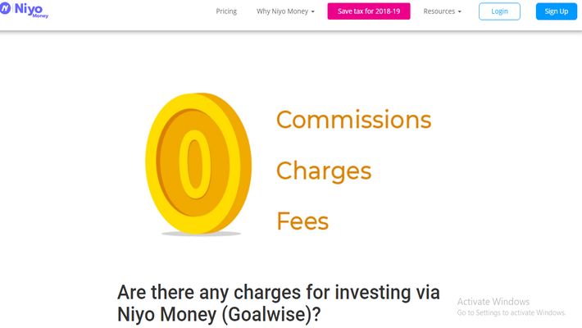Image resolution: width=582 pixels, height=328 pixels.
Task: Click the heading line about charges for investing
Action: pyautogui.click(x=279, y=293)
